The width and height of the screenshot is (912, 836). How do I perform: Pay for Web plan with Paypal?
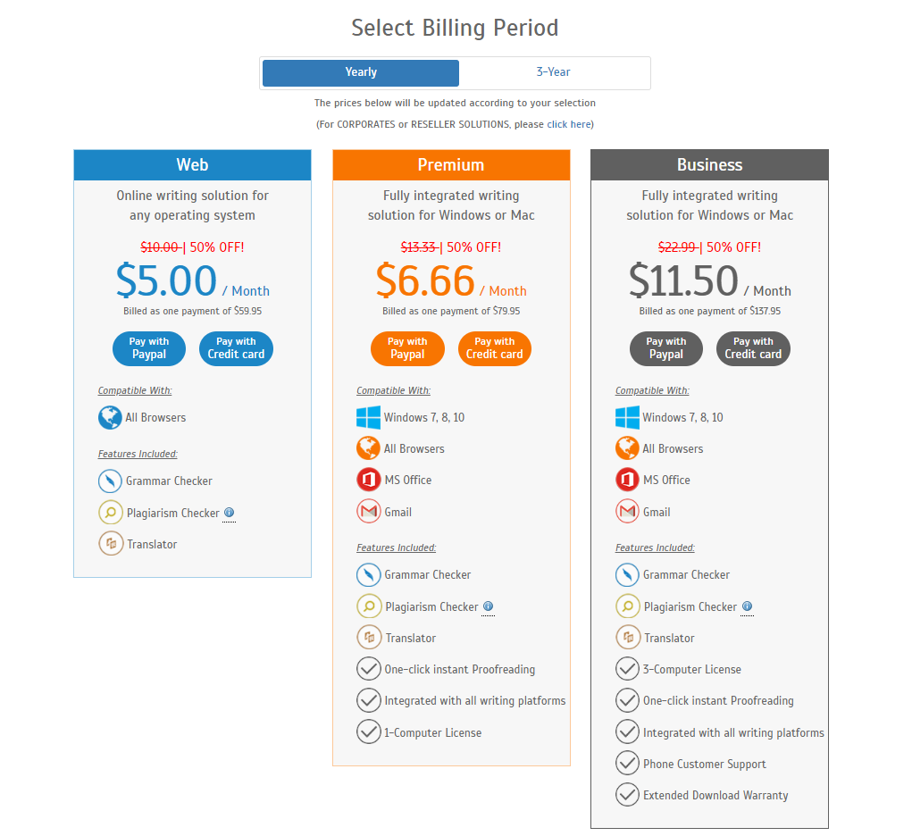(149, 348)
